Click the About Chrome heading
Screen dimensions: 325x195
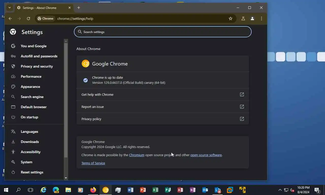tap(88, 49)
